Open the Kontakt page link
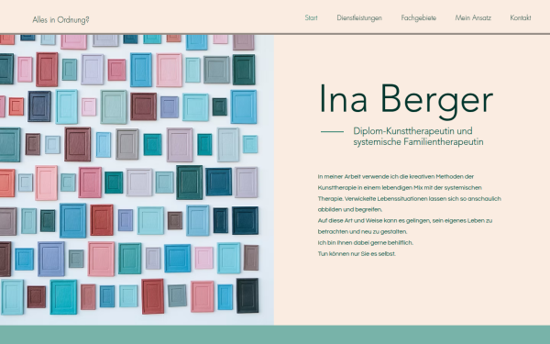 click(520, 18)
